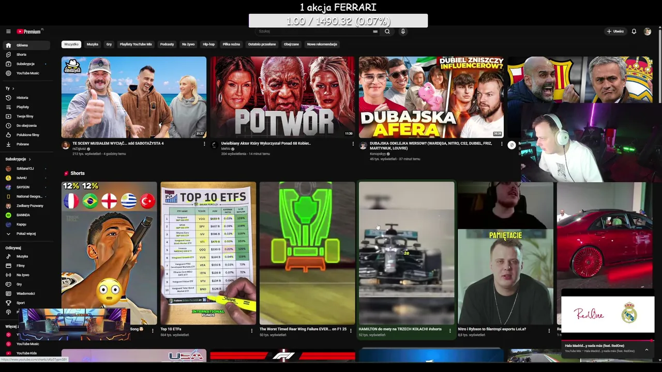This screenshot has width=662, height=372.
Task: Select the Wszystko filter chip
Action: pos(71,44)
